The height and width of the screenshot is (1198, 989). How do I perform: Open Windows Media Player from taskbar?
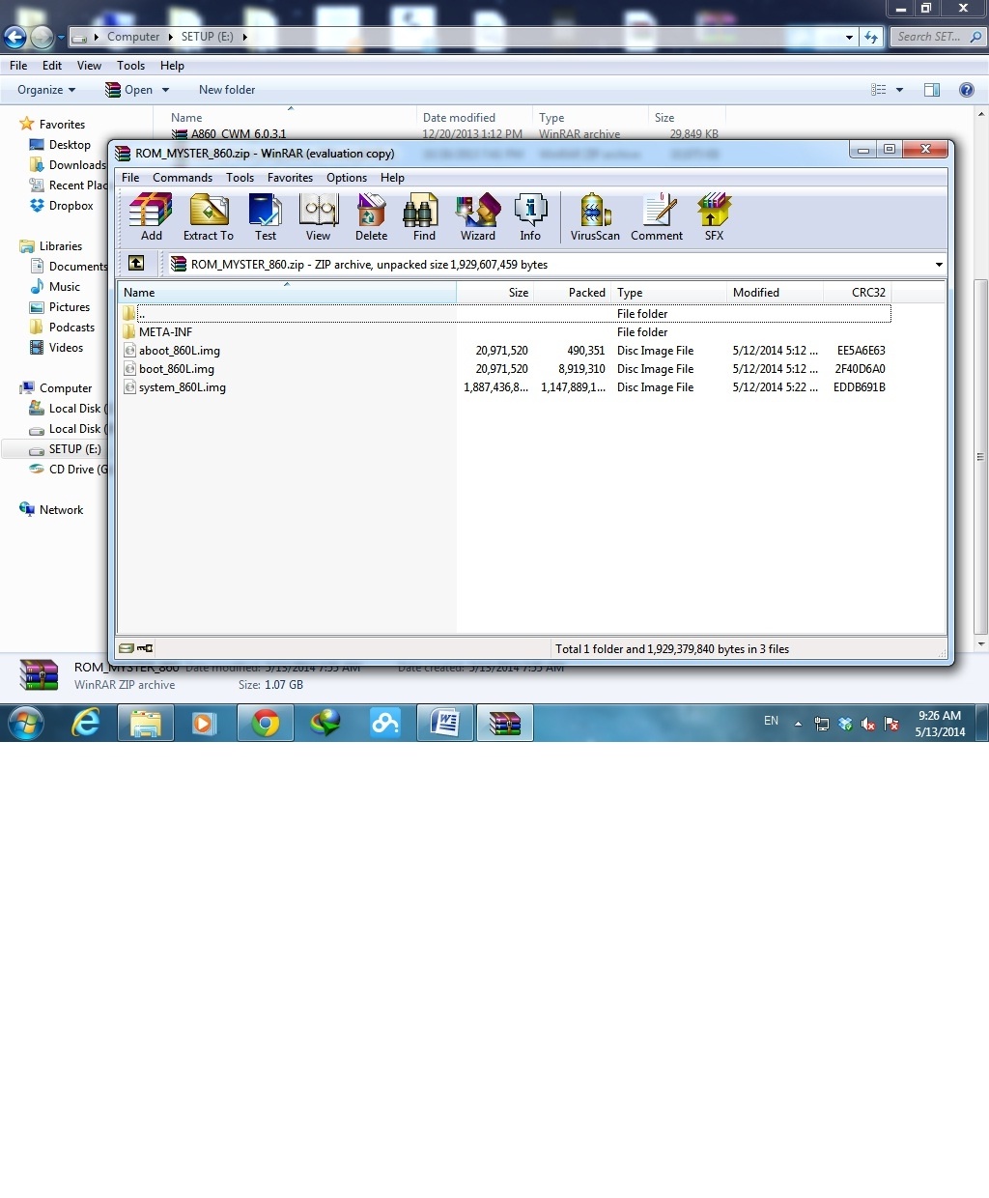[204, 723]
